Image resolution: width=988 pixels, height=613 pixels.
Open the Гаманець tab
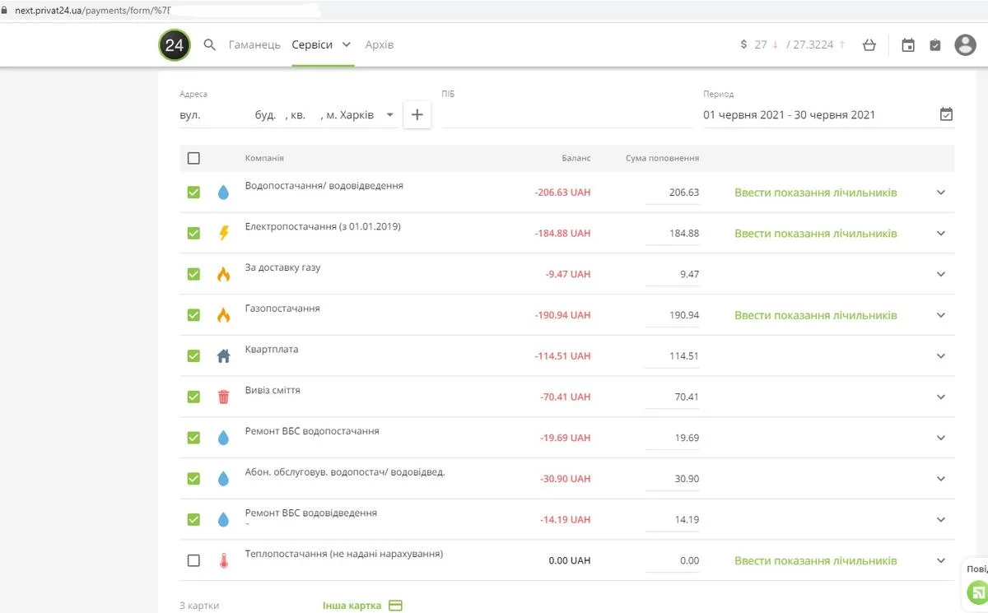pos(254,45)
